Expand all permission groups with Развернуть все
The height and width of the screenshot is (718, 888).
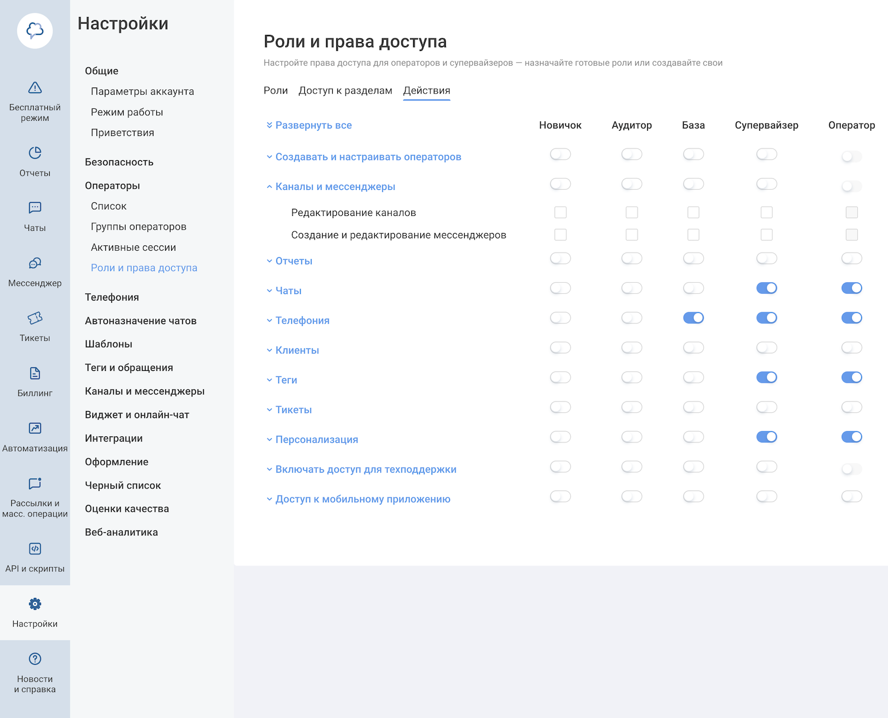(313, 125)
